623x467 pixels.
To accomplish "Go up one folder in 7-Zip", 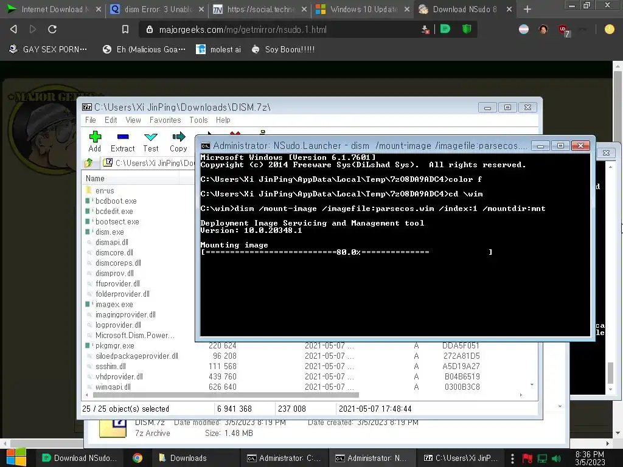I will pyautogui.click(x=89, y=163).
